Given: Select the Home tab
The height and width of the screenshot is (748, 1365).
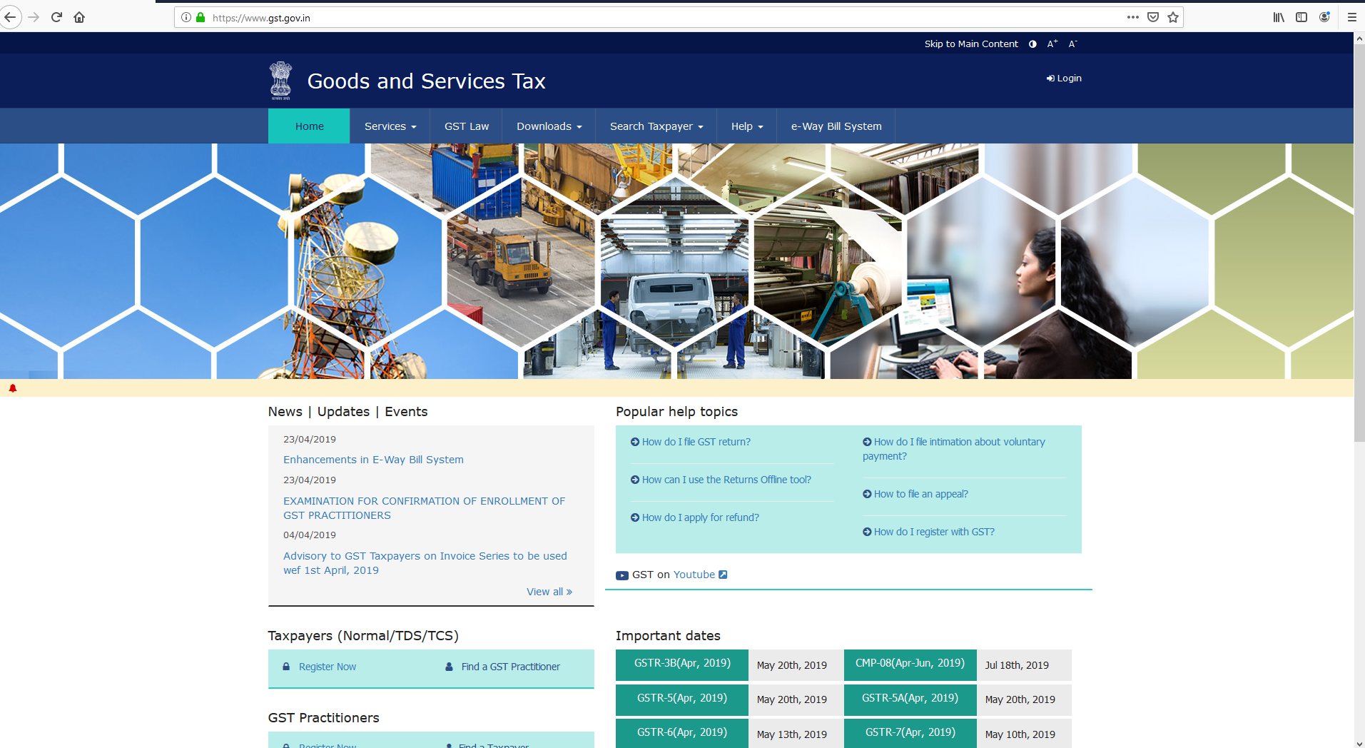Looking at the screenshot, I should 309,126.
